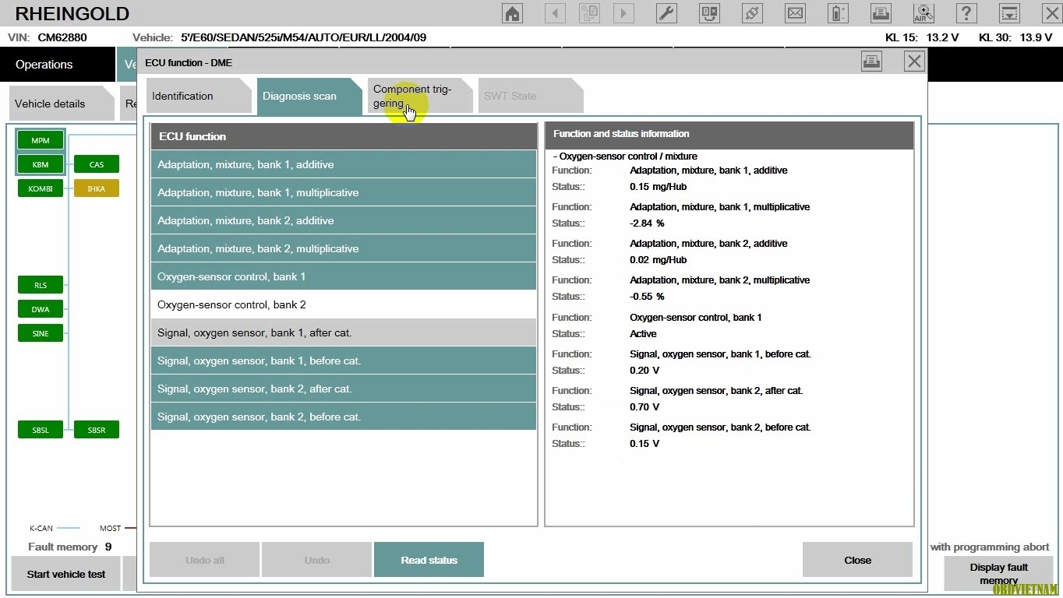This screenshot has height=598, width=1063.
Task: Select the RLS control unit node
Action: (x=41, y=285)
